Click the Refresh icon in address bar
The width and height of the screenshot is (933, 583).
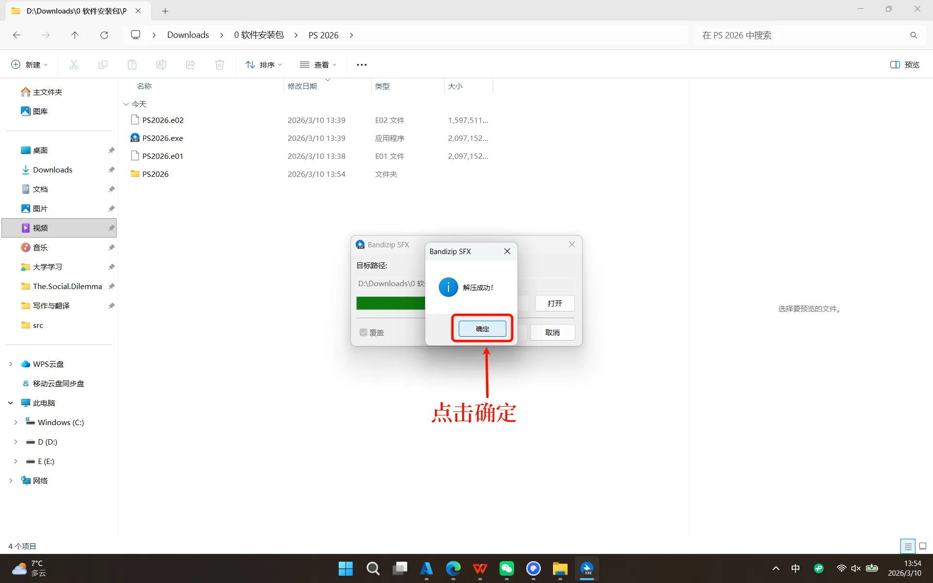pos(104,35)
